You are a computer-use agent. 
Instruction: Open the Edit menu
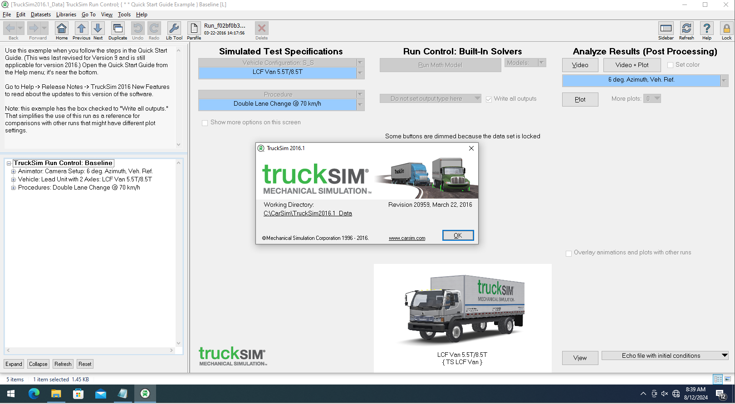click(x=21, y=15)
